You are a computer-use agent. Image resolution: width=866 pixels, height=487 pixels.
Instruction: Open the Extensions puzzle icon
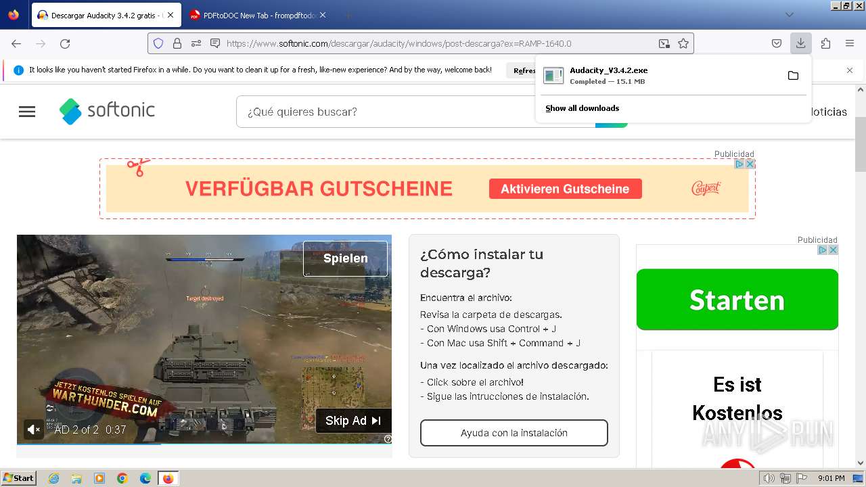click(x=825, y=43)
